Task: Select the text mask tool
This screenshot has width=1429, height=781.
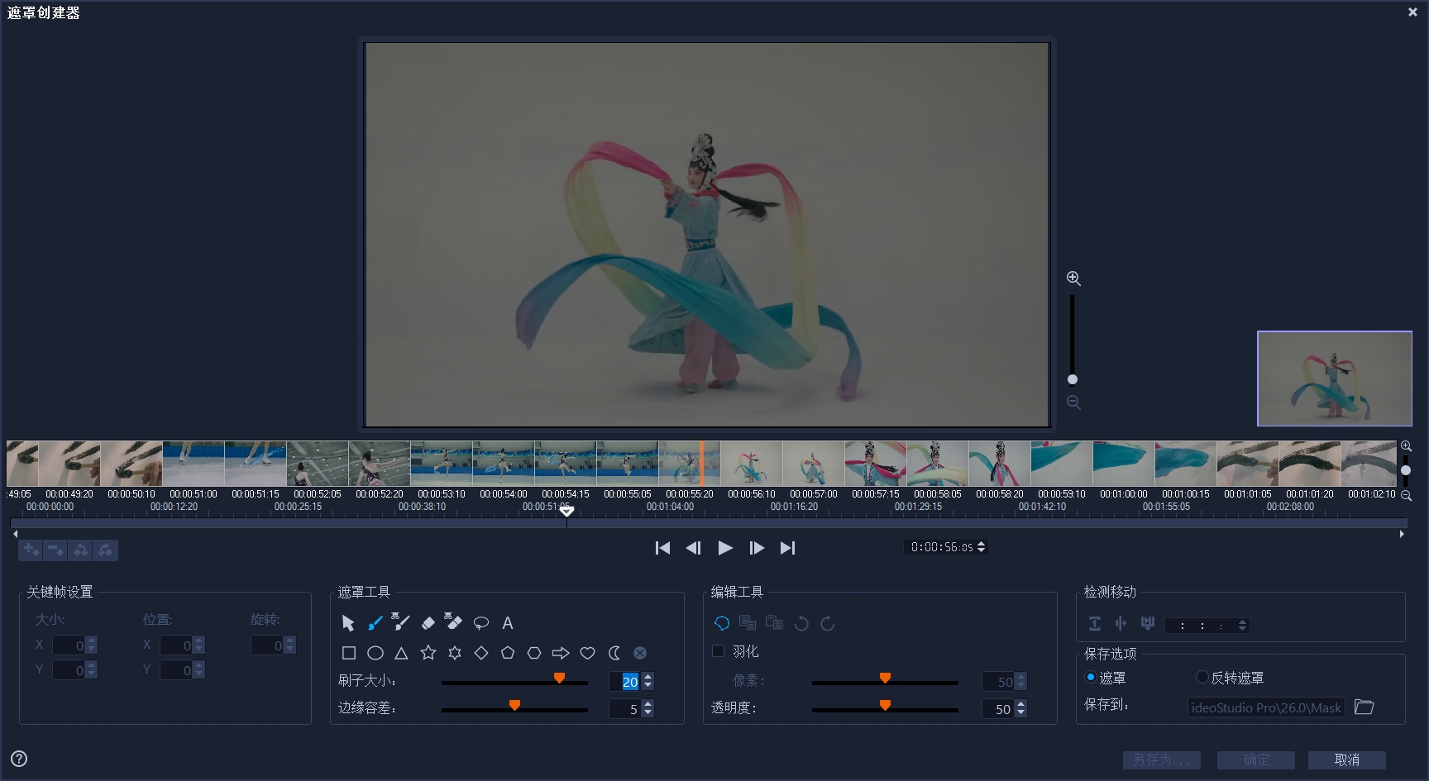Action: tap(508, 623)
